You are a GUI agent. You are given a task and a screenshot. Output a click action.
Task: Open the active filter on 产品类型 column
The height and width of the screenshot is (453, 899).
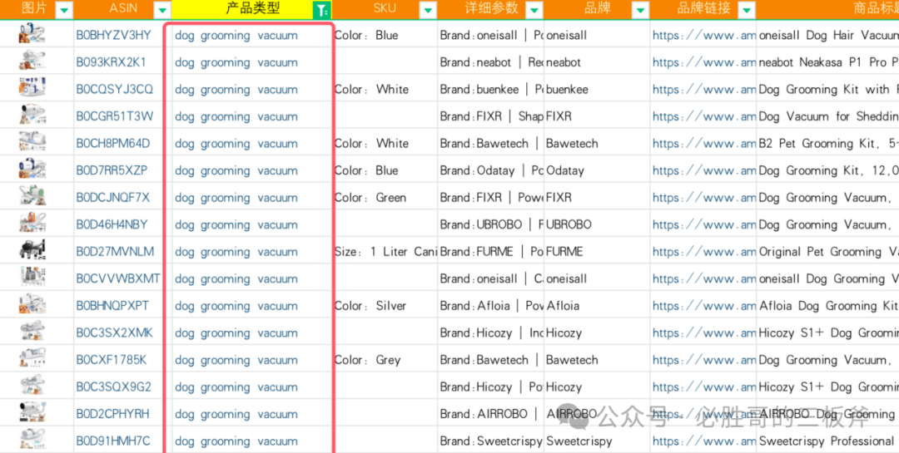[x=320, y=10]
